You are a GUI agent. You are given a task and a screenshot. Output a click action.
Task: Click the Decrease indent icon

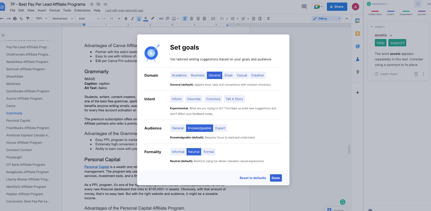pos(253,19)
